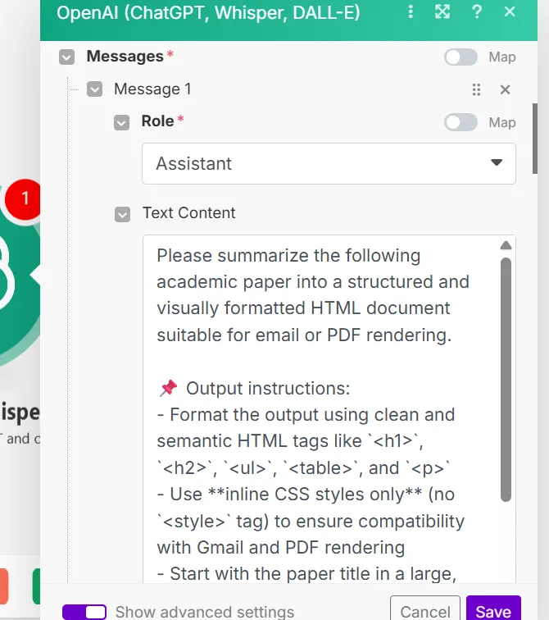Click the 'Output instructions:' line in text
This screenshot has width=549, height=620.
coord(268,388)
